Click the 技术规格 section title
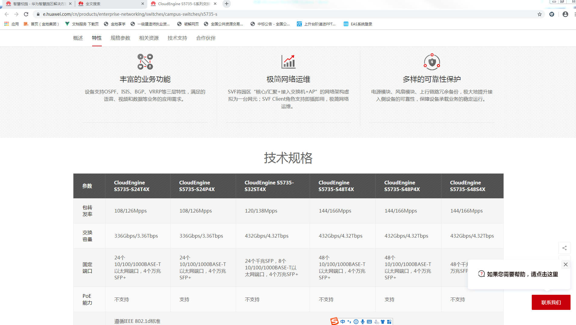Viewport: 576px width, 325px height. [288, 158]
